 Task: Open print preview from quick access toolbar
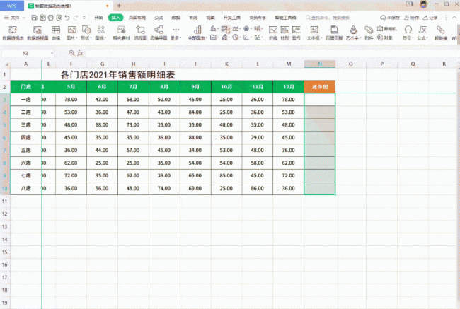[59, 18]
